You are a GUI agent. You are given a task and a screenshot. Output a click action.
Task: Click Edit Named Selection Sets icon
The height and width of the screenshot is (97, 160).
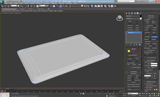70,6
